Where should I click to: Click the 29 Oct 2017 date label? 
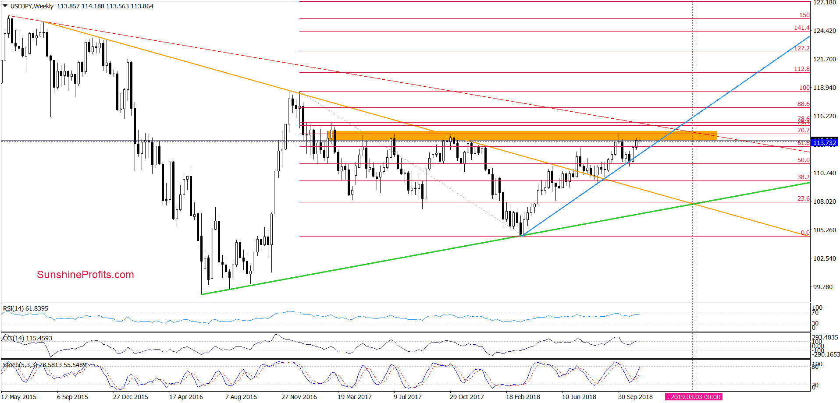[467, 397]
